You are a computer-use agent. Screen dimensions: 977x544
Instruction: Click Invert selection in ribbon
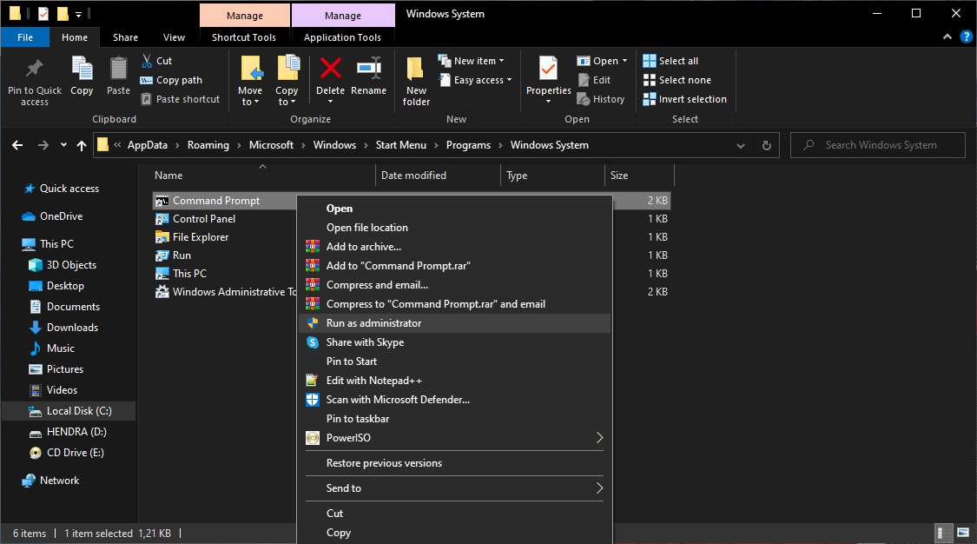point(685,99)
